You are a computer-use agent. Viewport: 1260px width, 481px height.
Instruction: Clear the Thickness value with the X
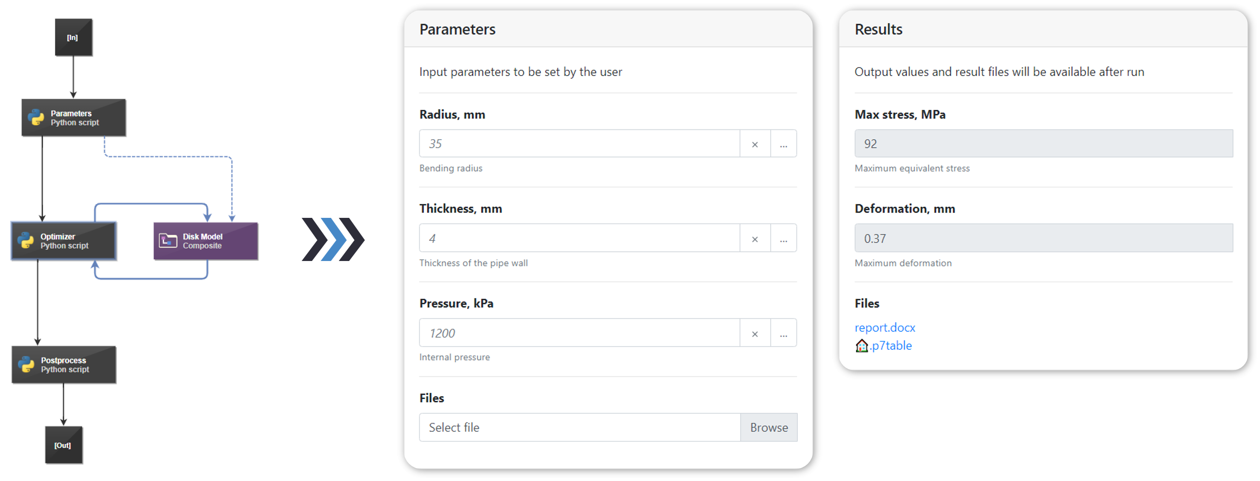tap(755, 238)
